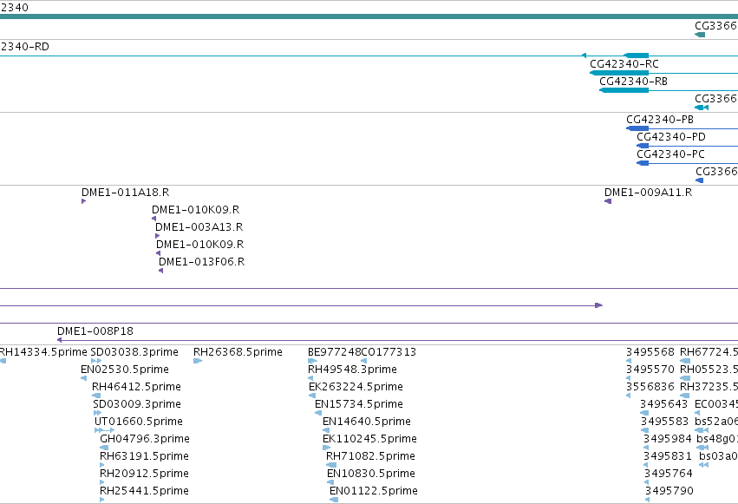
Task: Click the 3495643 feature label
Action: (x=664, y=404)
